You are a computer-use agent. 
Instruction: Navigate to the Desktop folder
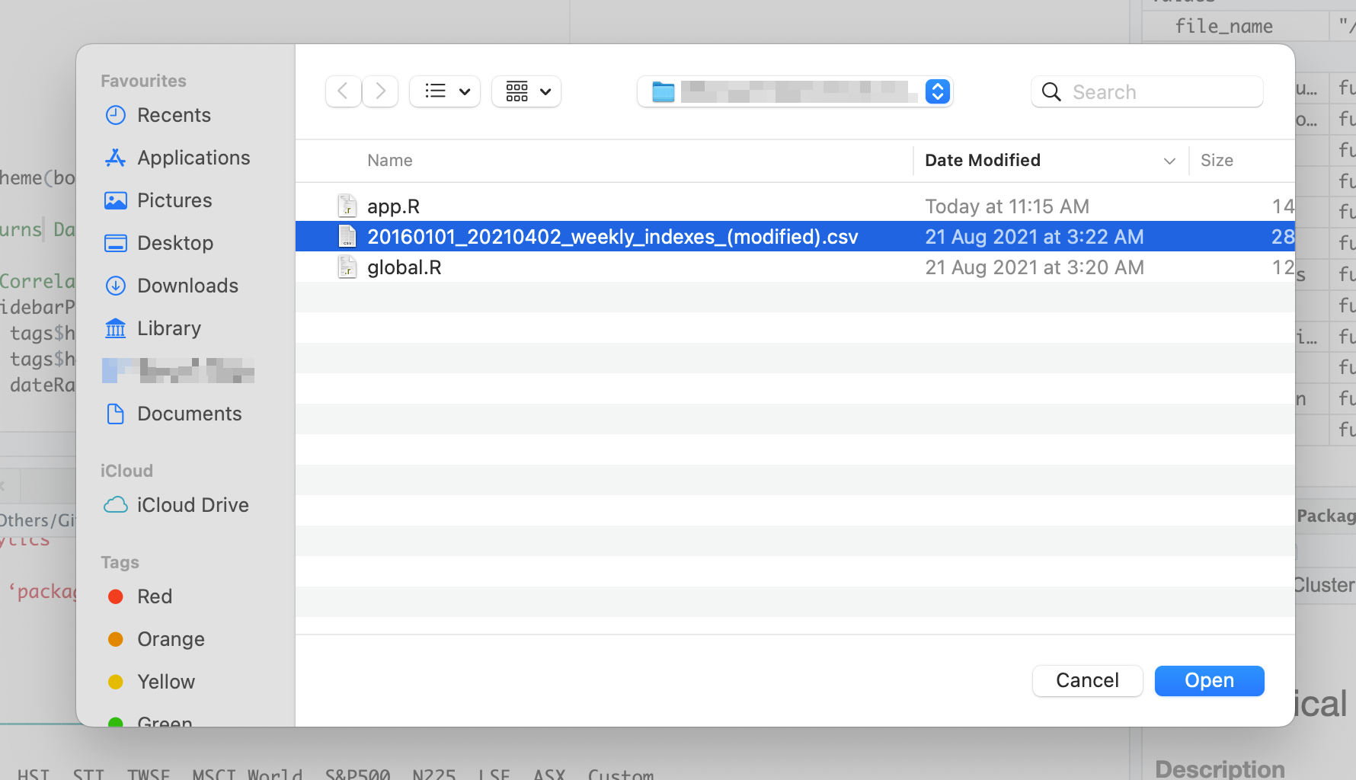coord(176,243)
